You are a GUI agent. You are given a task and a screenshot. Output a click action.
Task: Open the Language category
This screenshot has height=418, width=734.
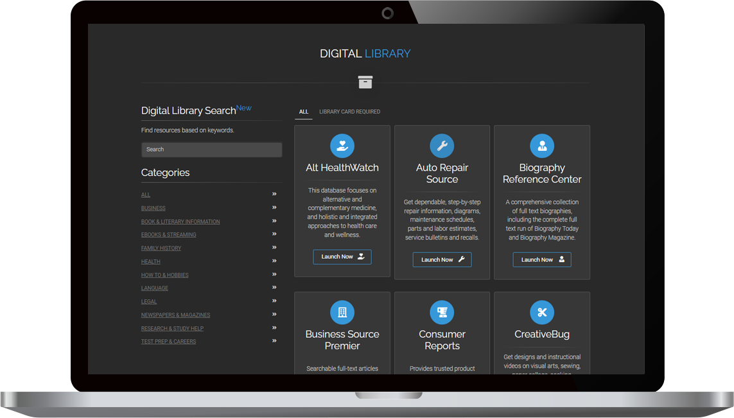tap(155, 288)
